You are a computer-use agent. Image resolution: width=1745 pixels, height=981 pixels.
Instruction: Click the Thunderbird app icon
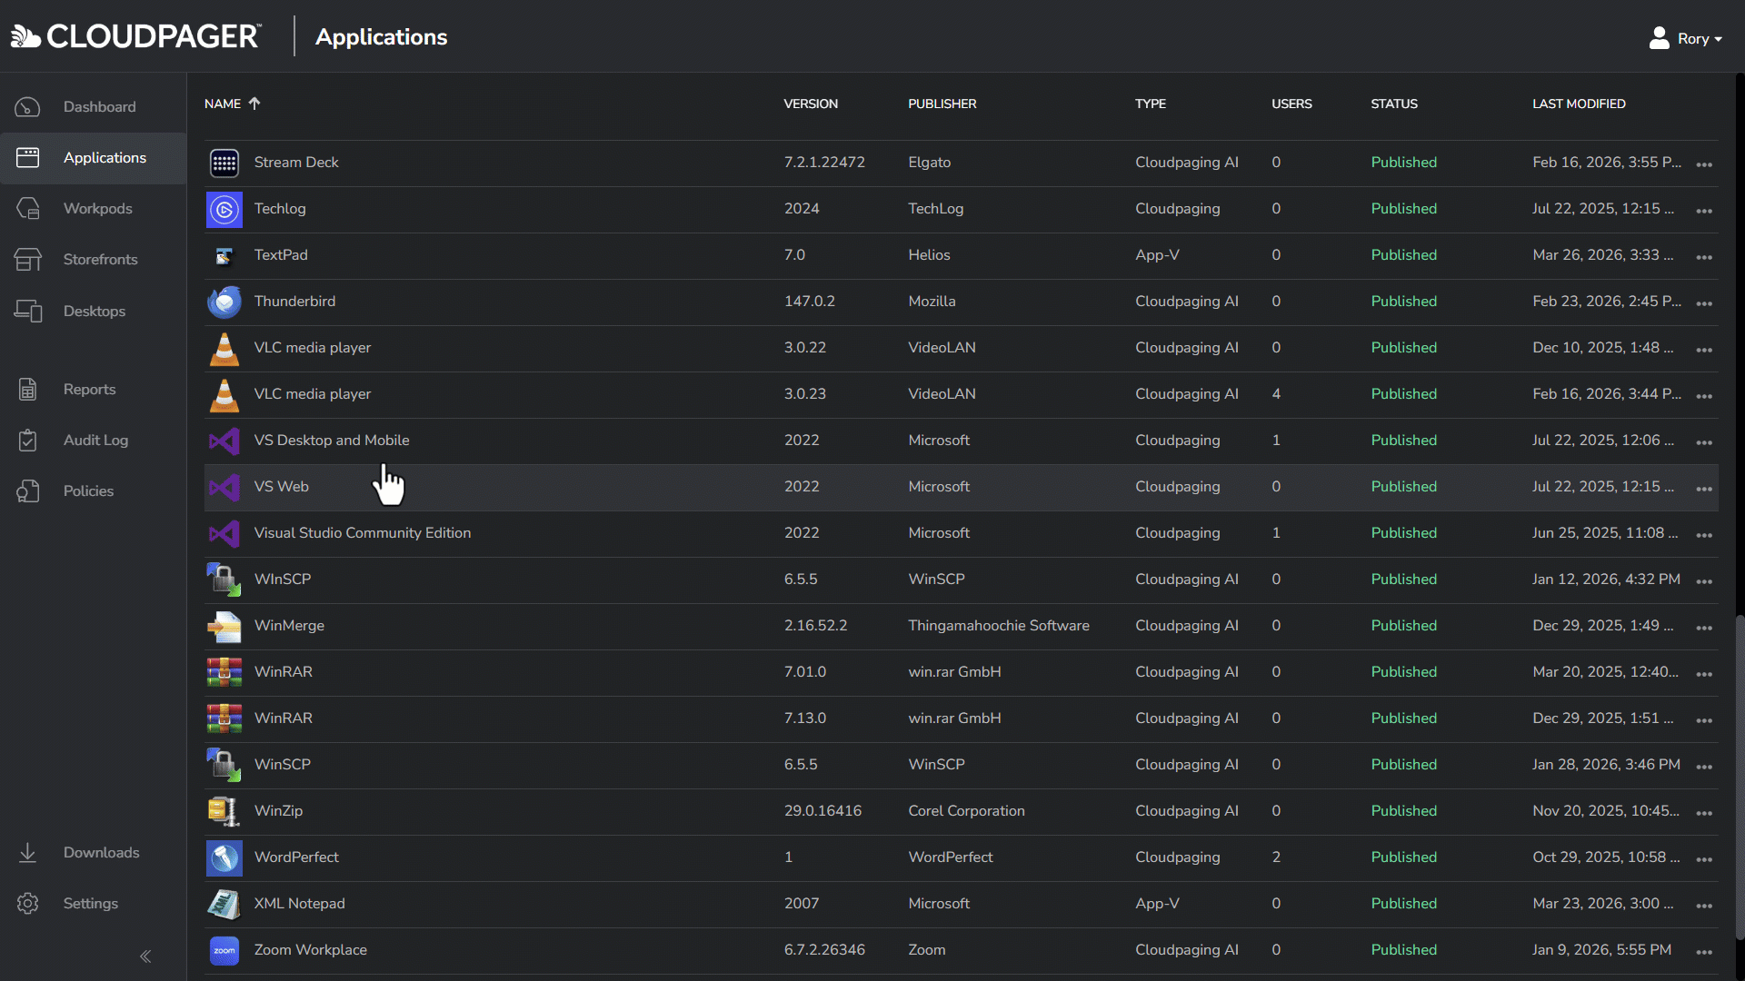224,302
